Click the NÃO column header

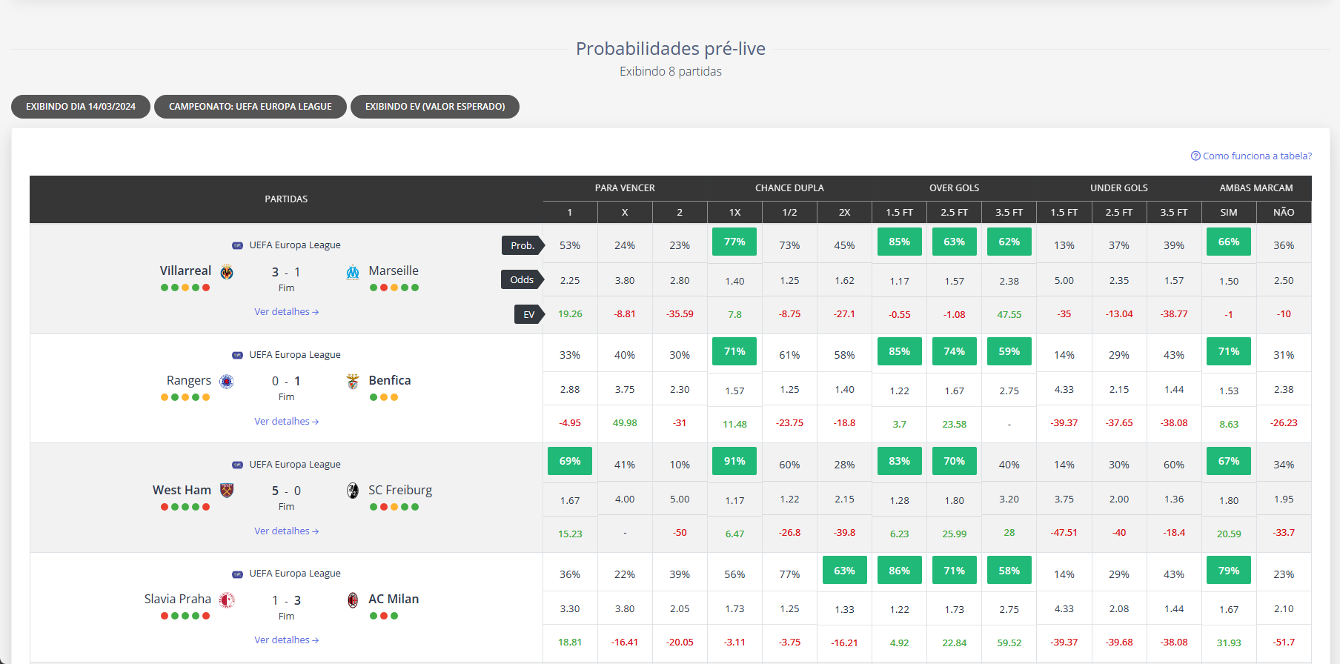(x=1284, y=213)
